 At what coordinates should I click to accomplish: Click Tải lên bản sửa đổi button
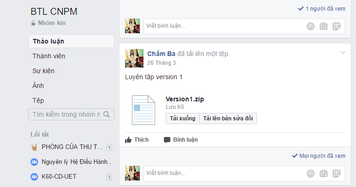tap(228, 118)
